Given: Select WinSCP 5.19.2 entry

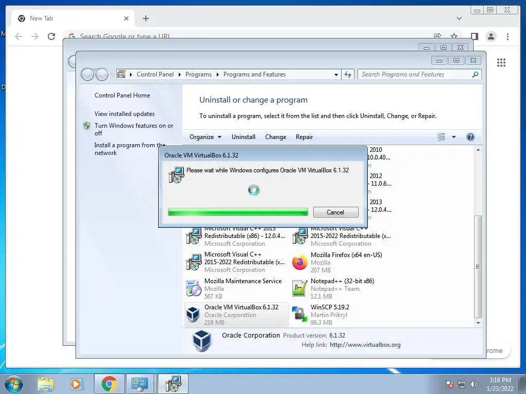Looking at the screenshot, I should click(x=343, y=314).
